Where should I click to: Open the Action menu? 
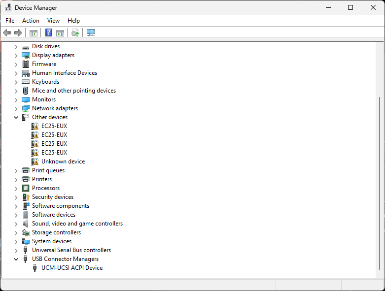31,21
